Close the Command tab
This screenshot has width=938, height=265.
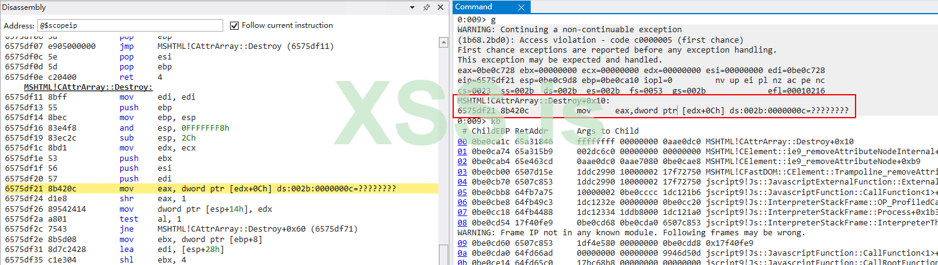[x=521, y=7]
